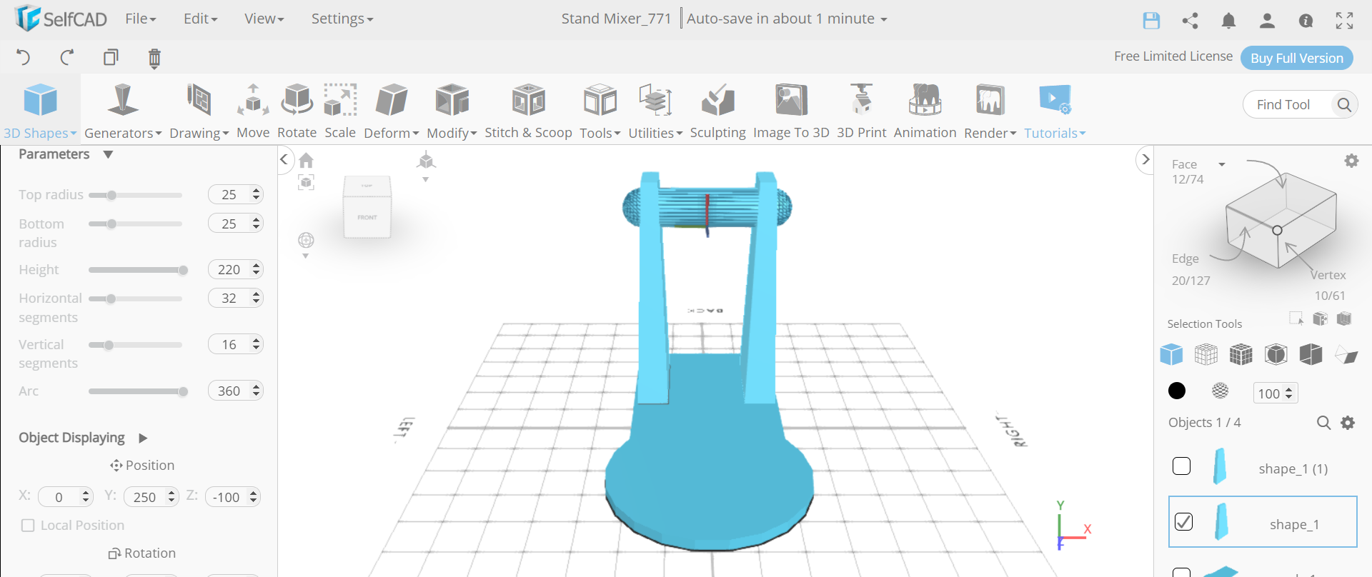Screen dimensions: 1372x577
Task: Open Objects list settings gear
Action: click(1348, 423)
